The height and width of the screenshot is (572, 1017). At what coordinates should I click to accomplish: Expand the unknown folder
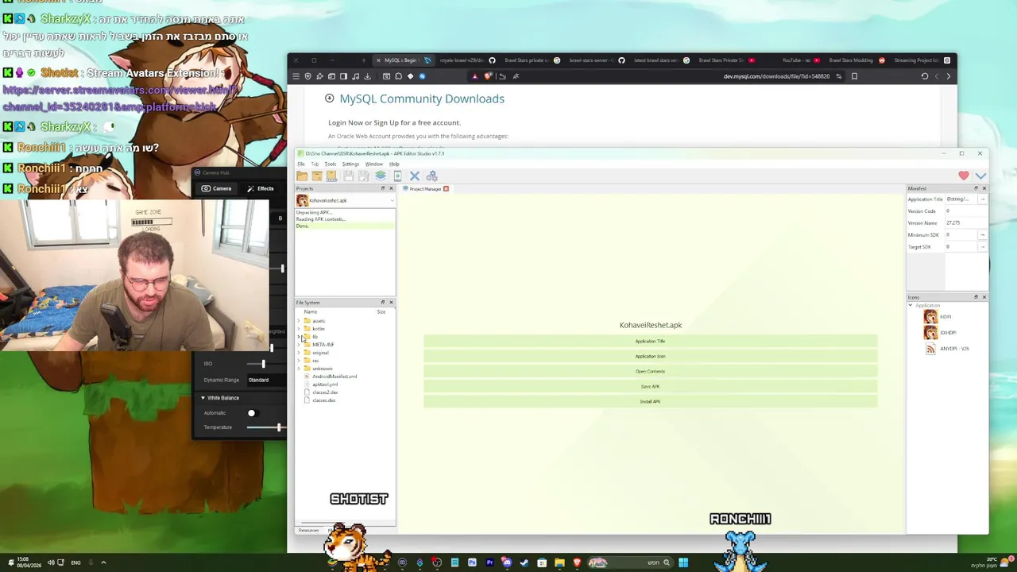pyautogui.click(x=299, y=369)
